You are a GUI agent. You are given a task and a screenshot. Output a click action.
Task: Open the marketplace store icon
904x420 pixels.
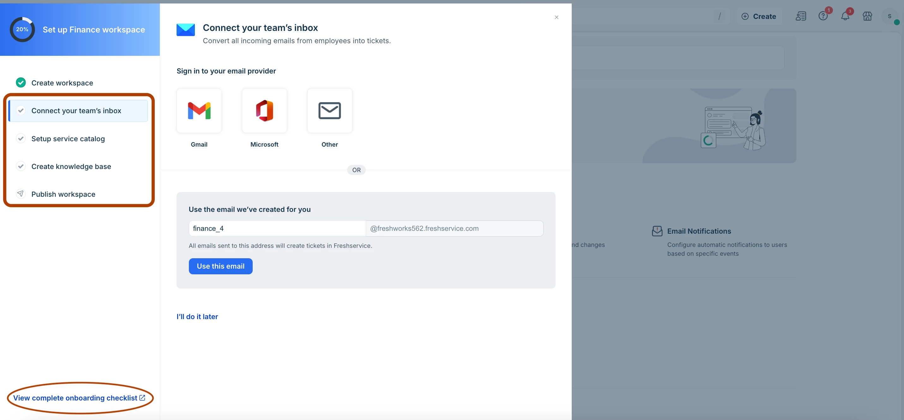click(867, 16)
